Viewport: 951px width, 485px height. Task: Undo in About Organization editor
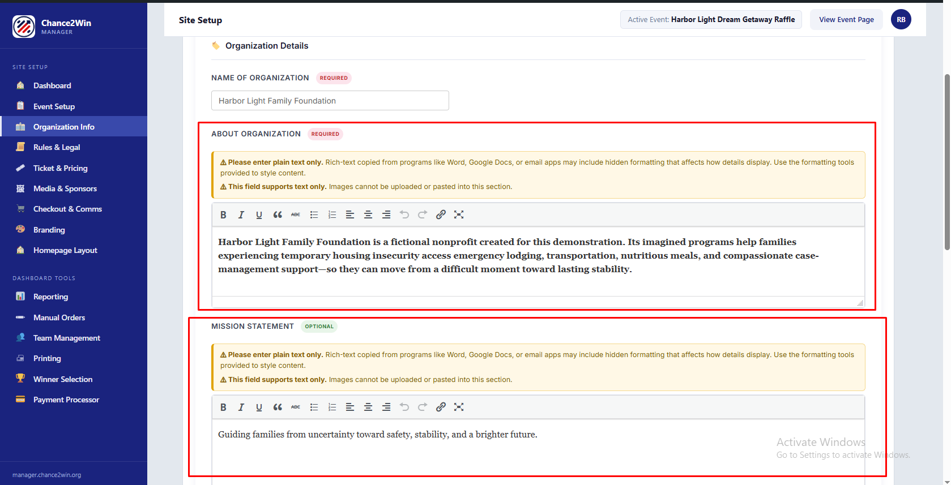pyautogui.click(x=404, y=214)
